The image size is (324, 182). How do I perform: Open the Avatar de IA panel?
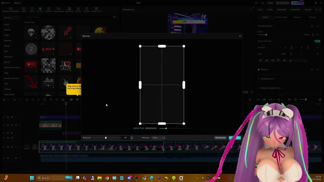coord(96,10)
